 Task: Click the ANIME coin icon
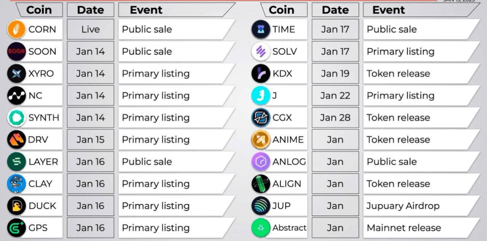261,140
